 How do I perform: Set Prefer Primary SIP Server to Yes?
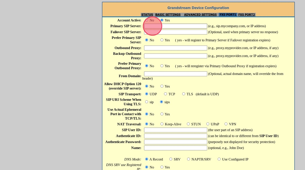[x=162, y=40]
